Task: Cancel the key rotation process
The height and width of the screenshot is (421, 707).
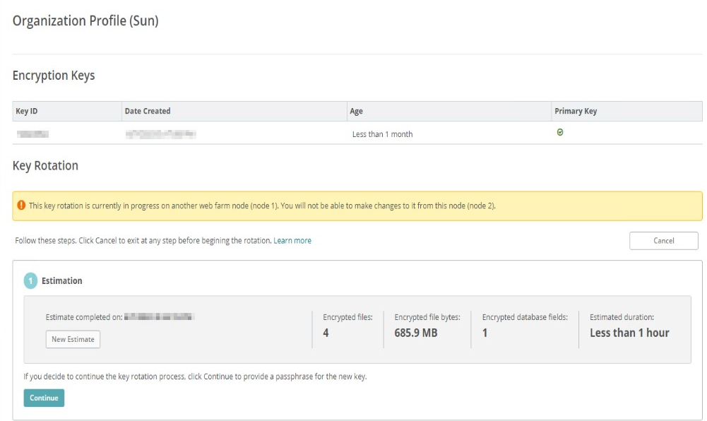Action: (664, 241)
